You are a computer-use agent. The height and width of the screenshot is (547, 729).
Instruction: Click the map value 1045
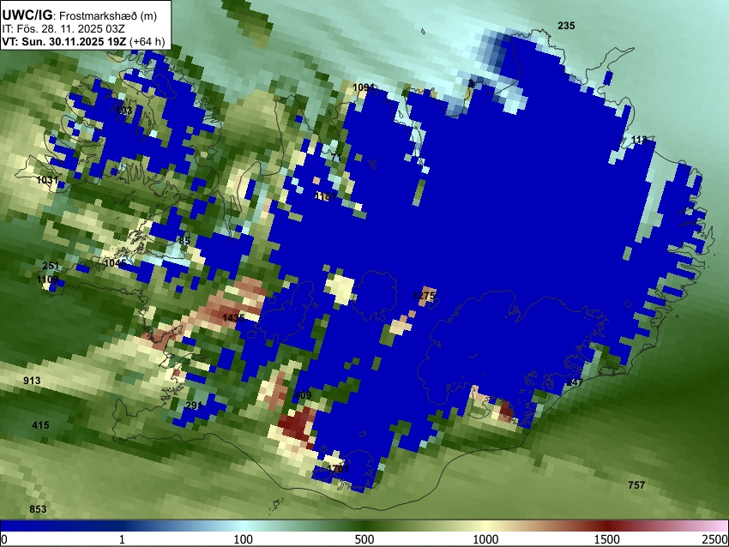pyautogui.click(x=115, y=263)
